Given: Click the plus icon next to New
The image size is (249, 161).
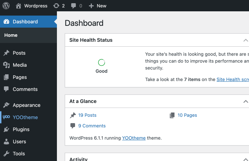Looking at the screenshot, I should tap(91, 6).
